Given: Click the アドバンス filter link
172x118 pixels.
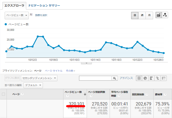Looking at the screenshot, I should [127, 78].
